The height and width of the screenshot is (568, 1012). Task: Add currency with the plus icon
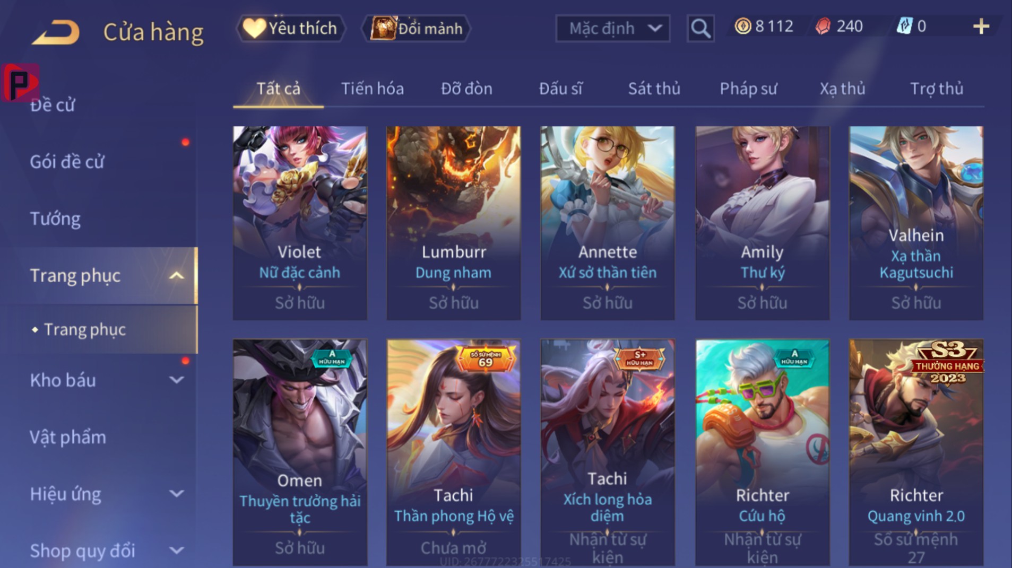point(981,27)
